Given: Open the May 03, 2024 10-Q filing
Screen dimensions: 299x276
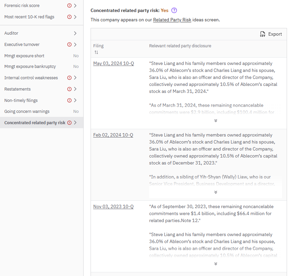Looking at the screenshot, I should pyautogui.click(x=114, y=64).
